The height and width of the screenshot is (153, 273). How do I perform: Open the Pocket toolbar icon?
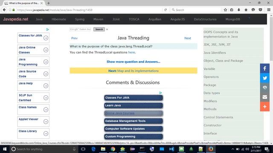coord(260,10)
